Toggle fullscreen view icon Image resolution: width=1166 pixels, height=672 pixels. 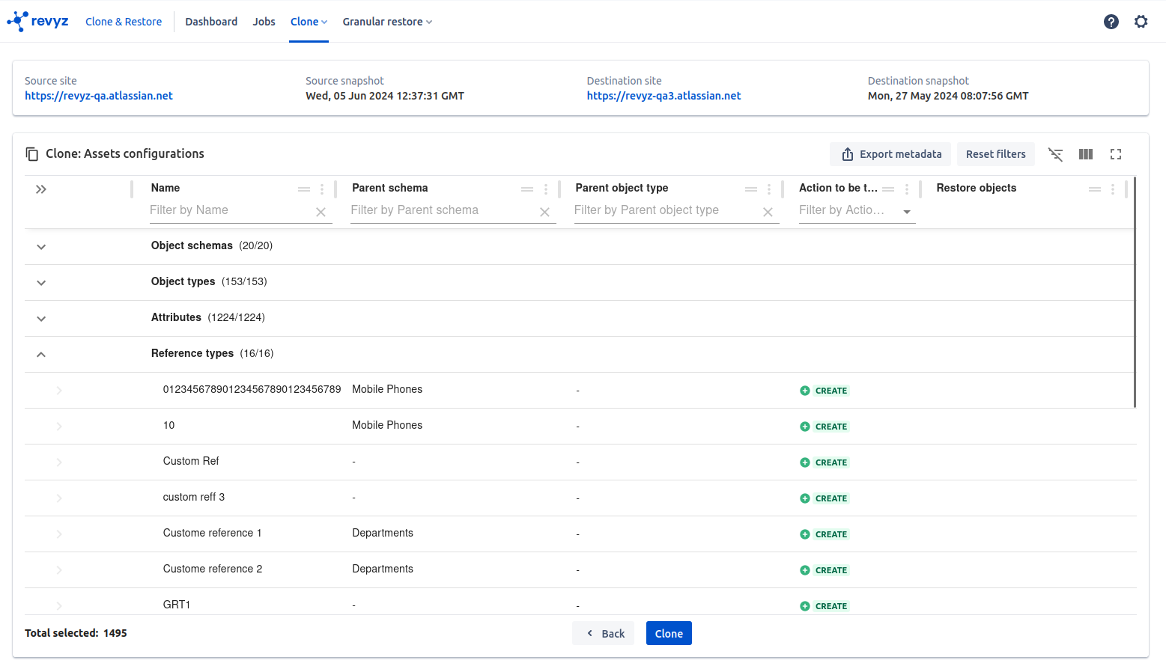point(1116,154)
